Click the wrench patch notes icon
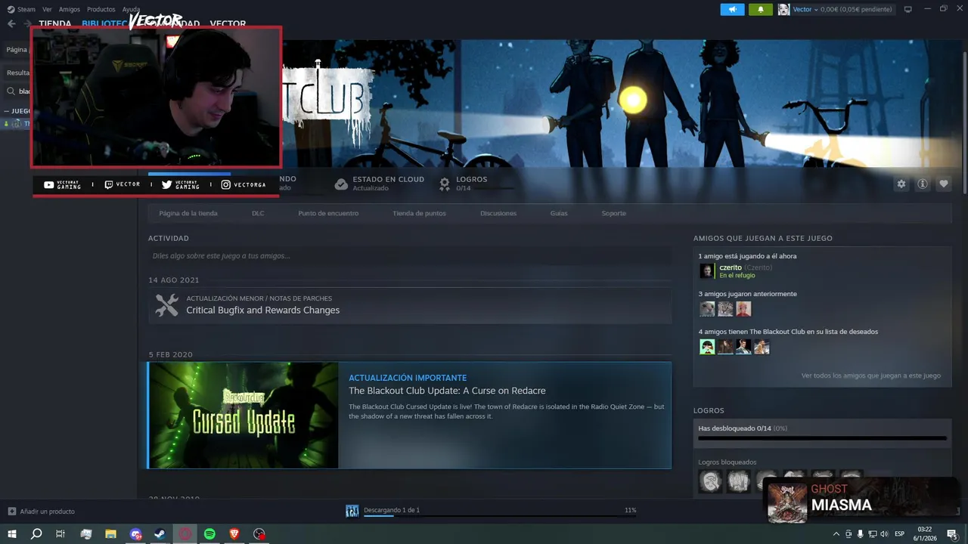Image resolution: width=968 pixels, height=544 pixels. tap(166, 304)
